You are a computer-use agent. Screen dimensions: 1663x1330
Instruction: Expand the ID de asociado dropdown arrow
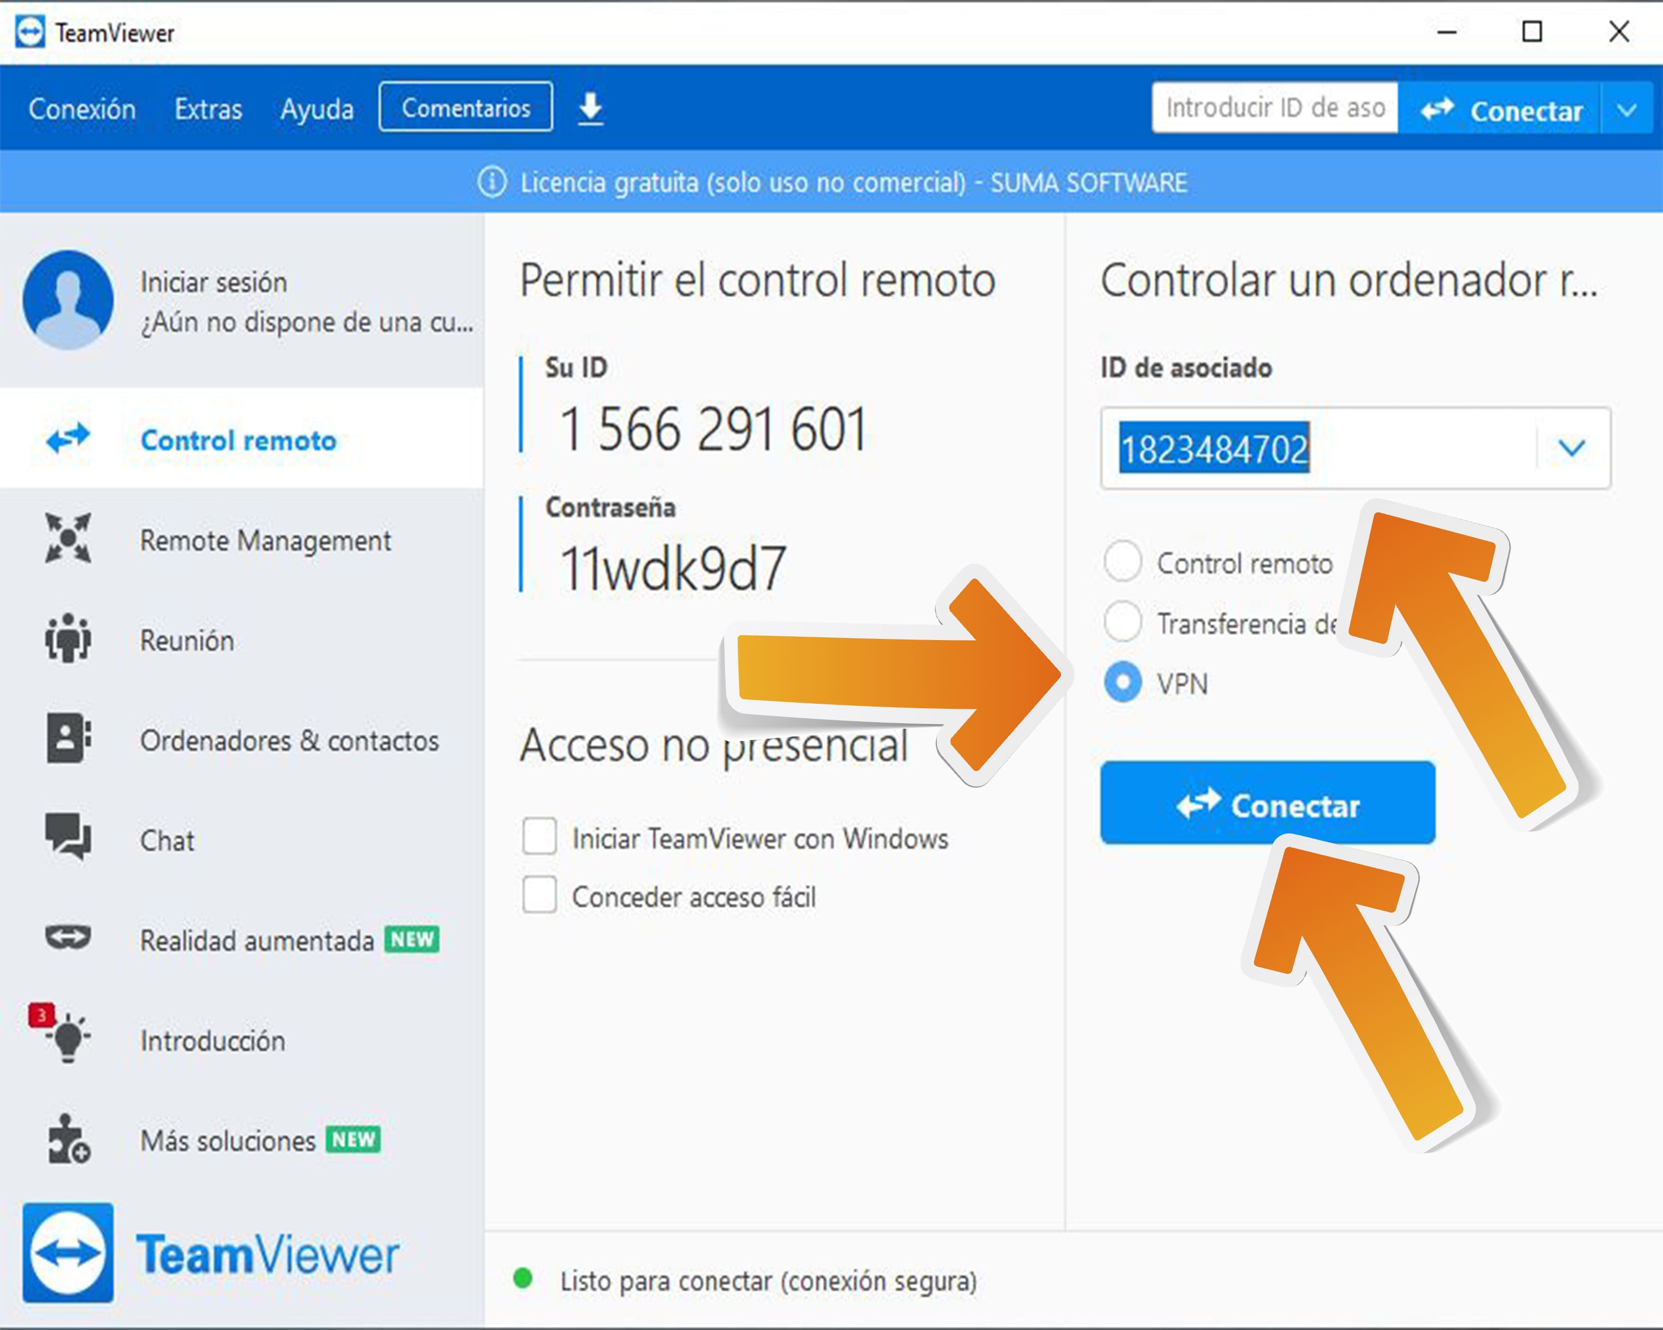coord(1571,448)
